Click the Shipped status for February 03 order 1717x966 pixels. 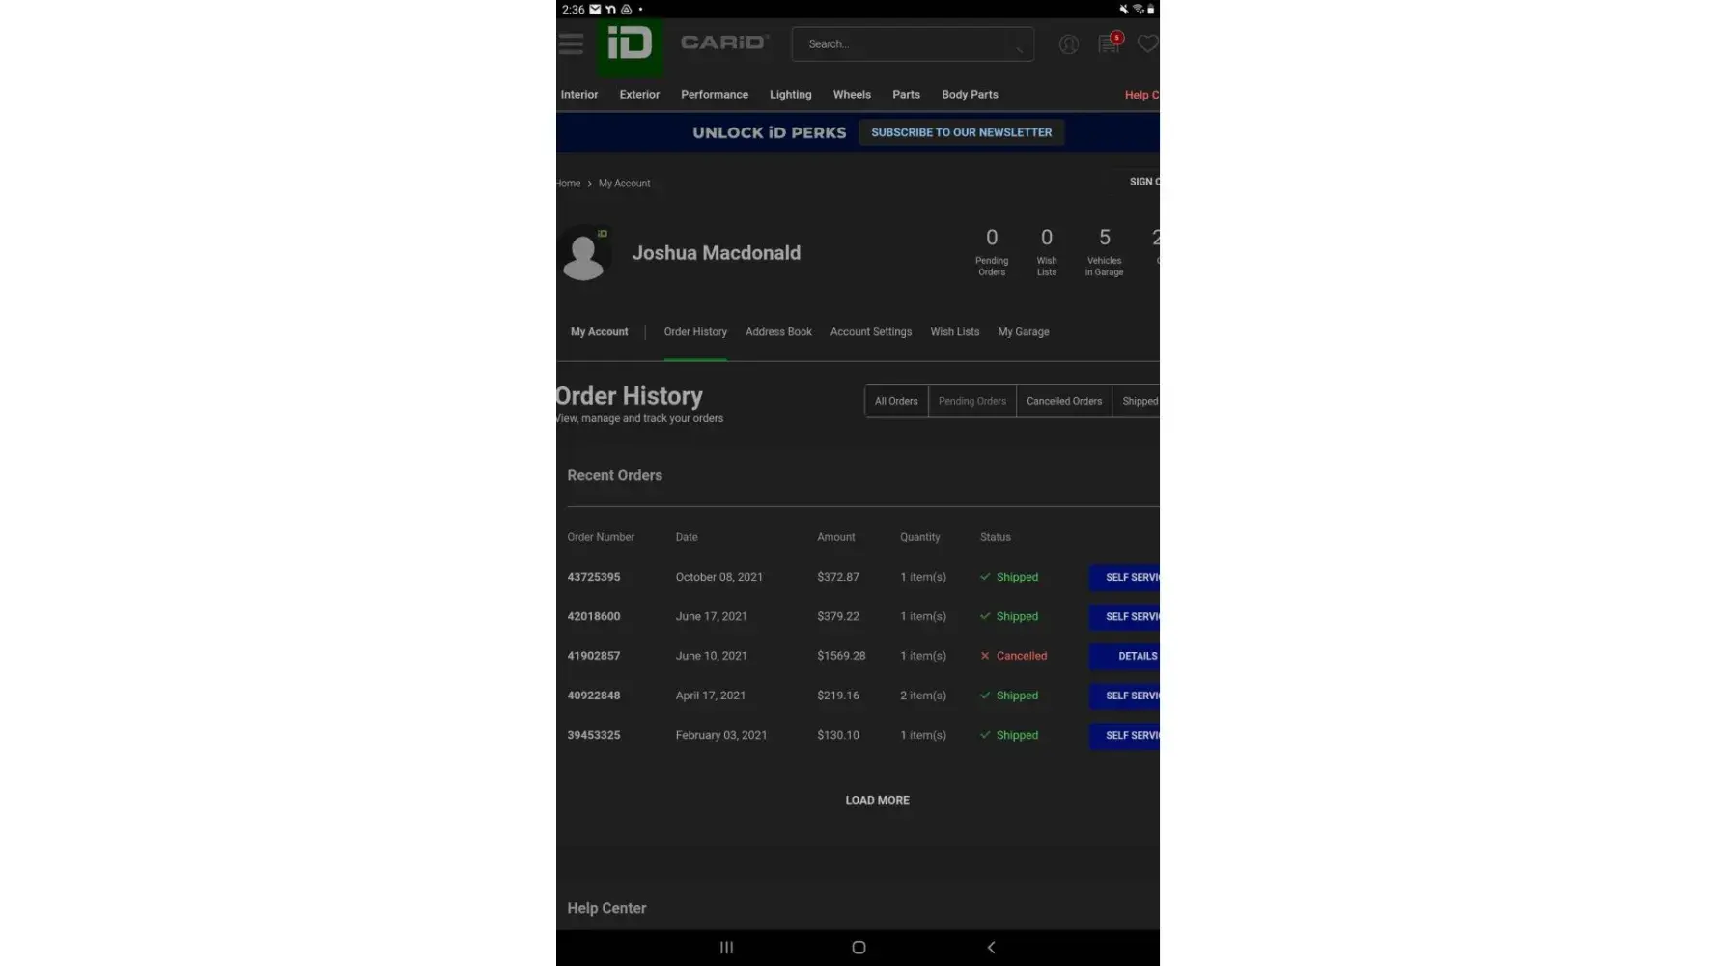pos(1017,735)
